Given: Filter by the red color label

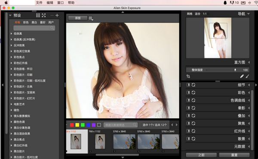Looking at the screenshot, I should pyautogui.click(x=72, y=125).
